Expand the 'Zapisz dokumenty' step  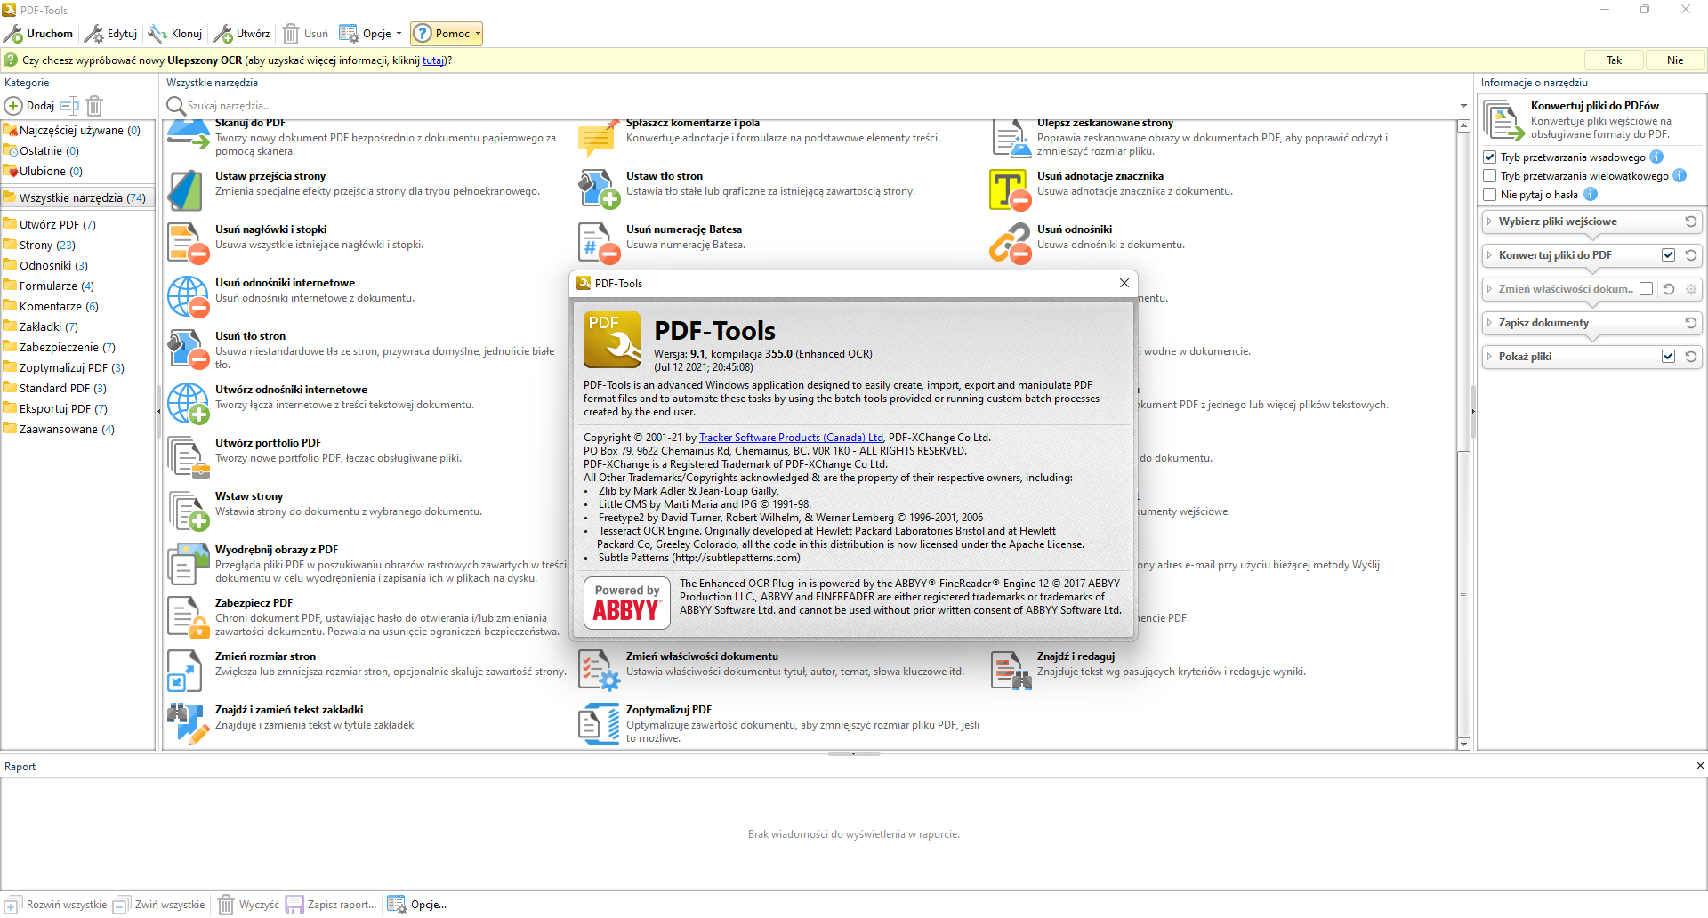1489,323
